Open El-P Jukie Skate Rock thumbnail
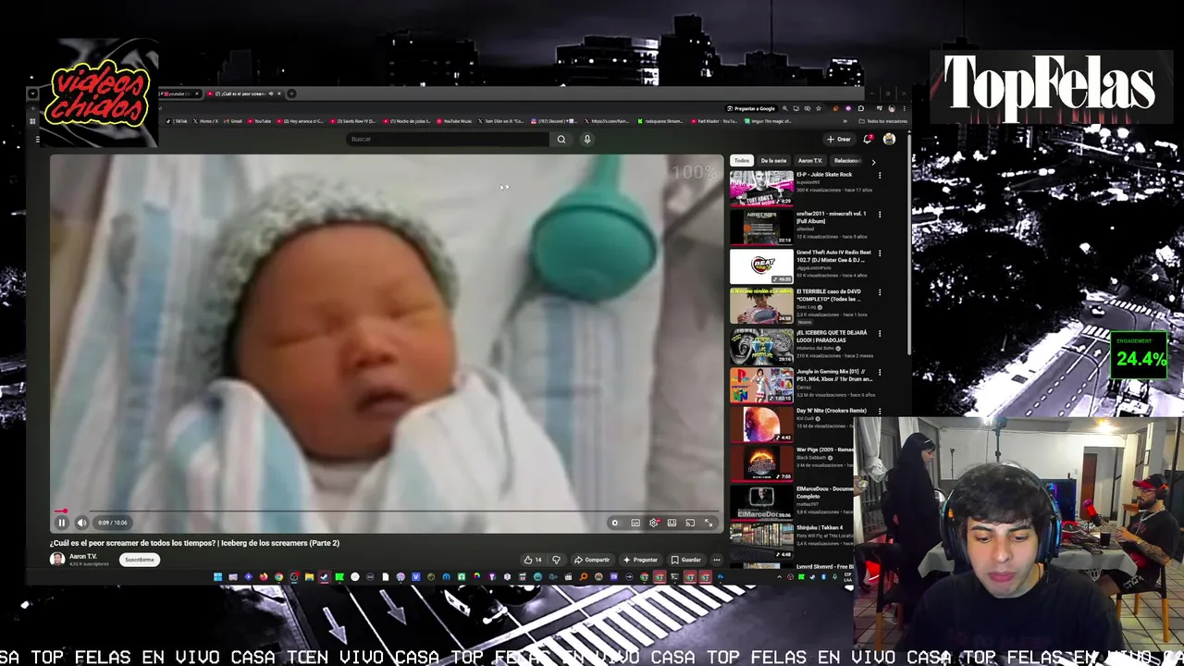Image resolution: width=1184 pixels, height=666 pixels. (761, 188)
